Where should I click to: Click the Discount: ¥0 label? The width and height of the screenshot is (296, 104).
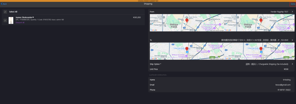coord(20,23)
